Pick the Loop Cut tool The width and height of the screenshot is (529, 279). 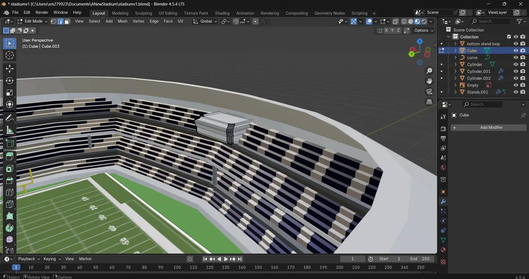coord(9,192)
